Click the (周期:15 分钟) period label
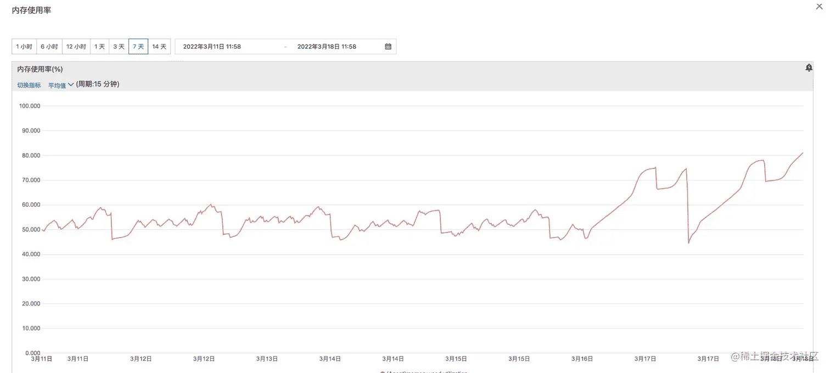830x373 pixels. tap(98, 84)
